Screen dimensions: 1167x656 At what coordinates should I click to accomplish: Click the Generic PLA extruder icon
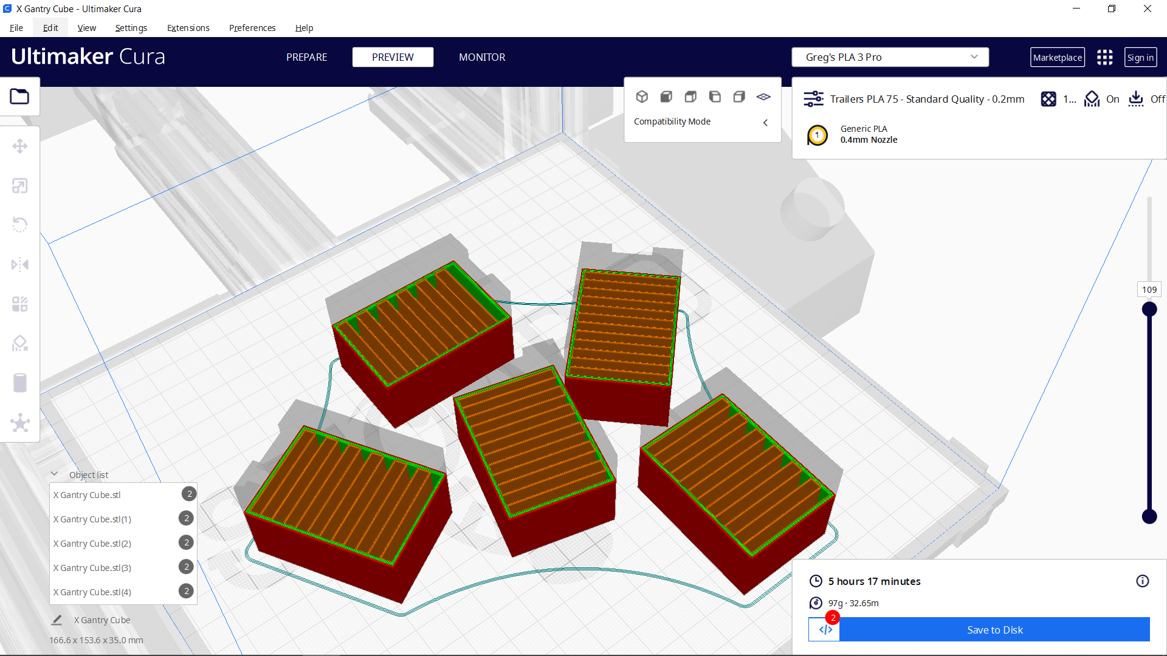click(818, 135)
